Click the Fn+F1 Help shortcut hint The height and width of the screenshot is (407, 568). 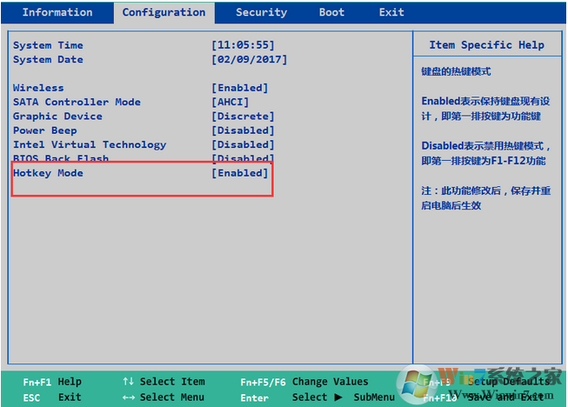(52, 382)
